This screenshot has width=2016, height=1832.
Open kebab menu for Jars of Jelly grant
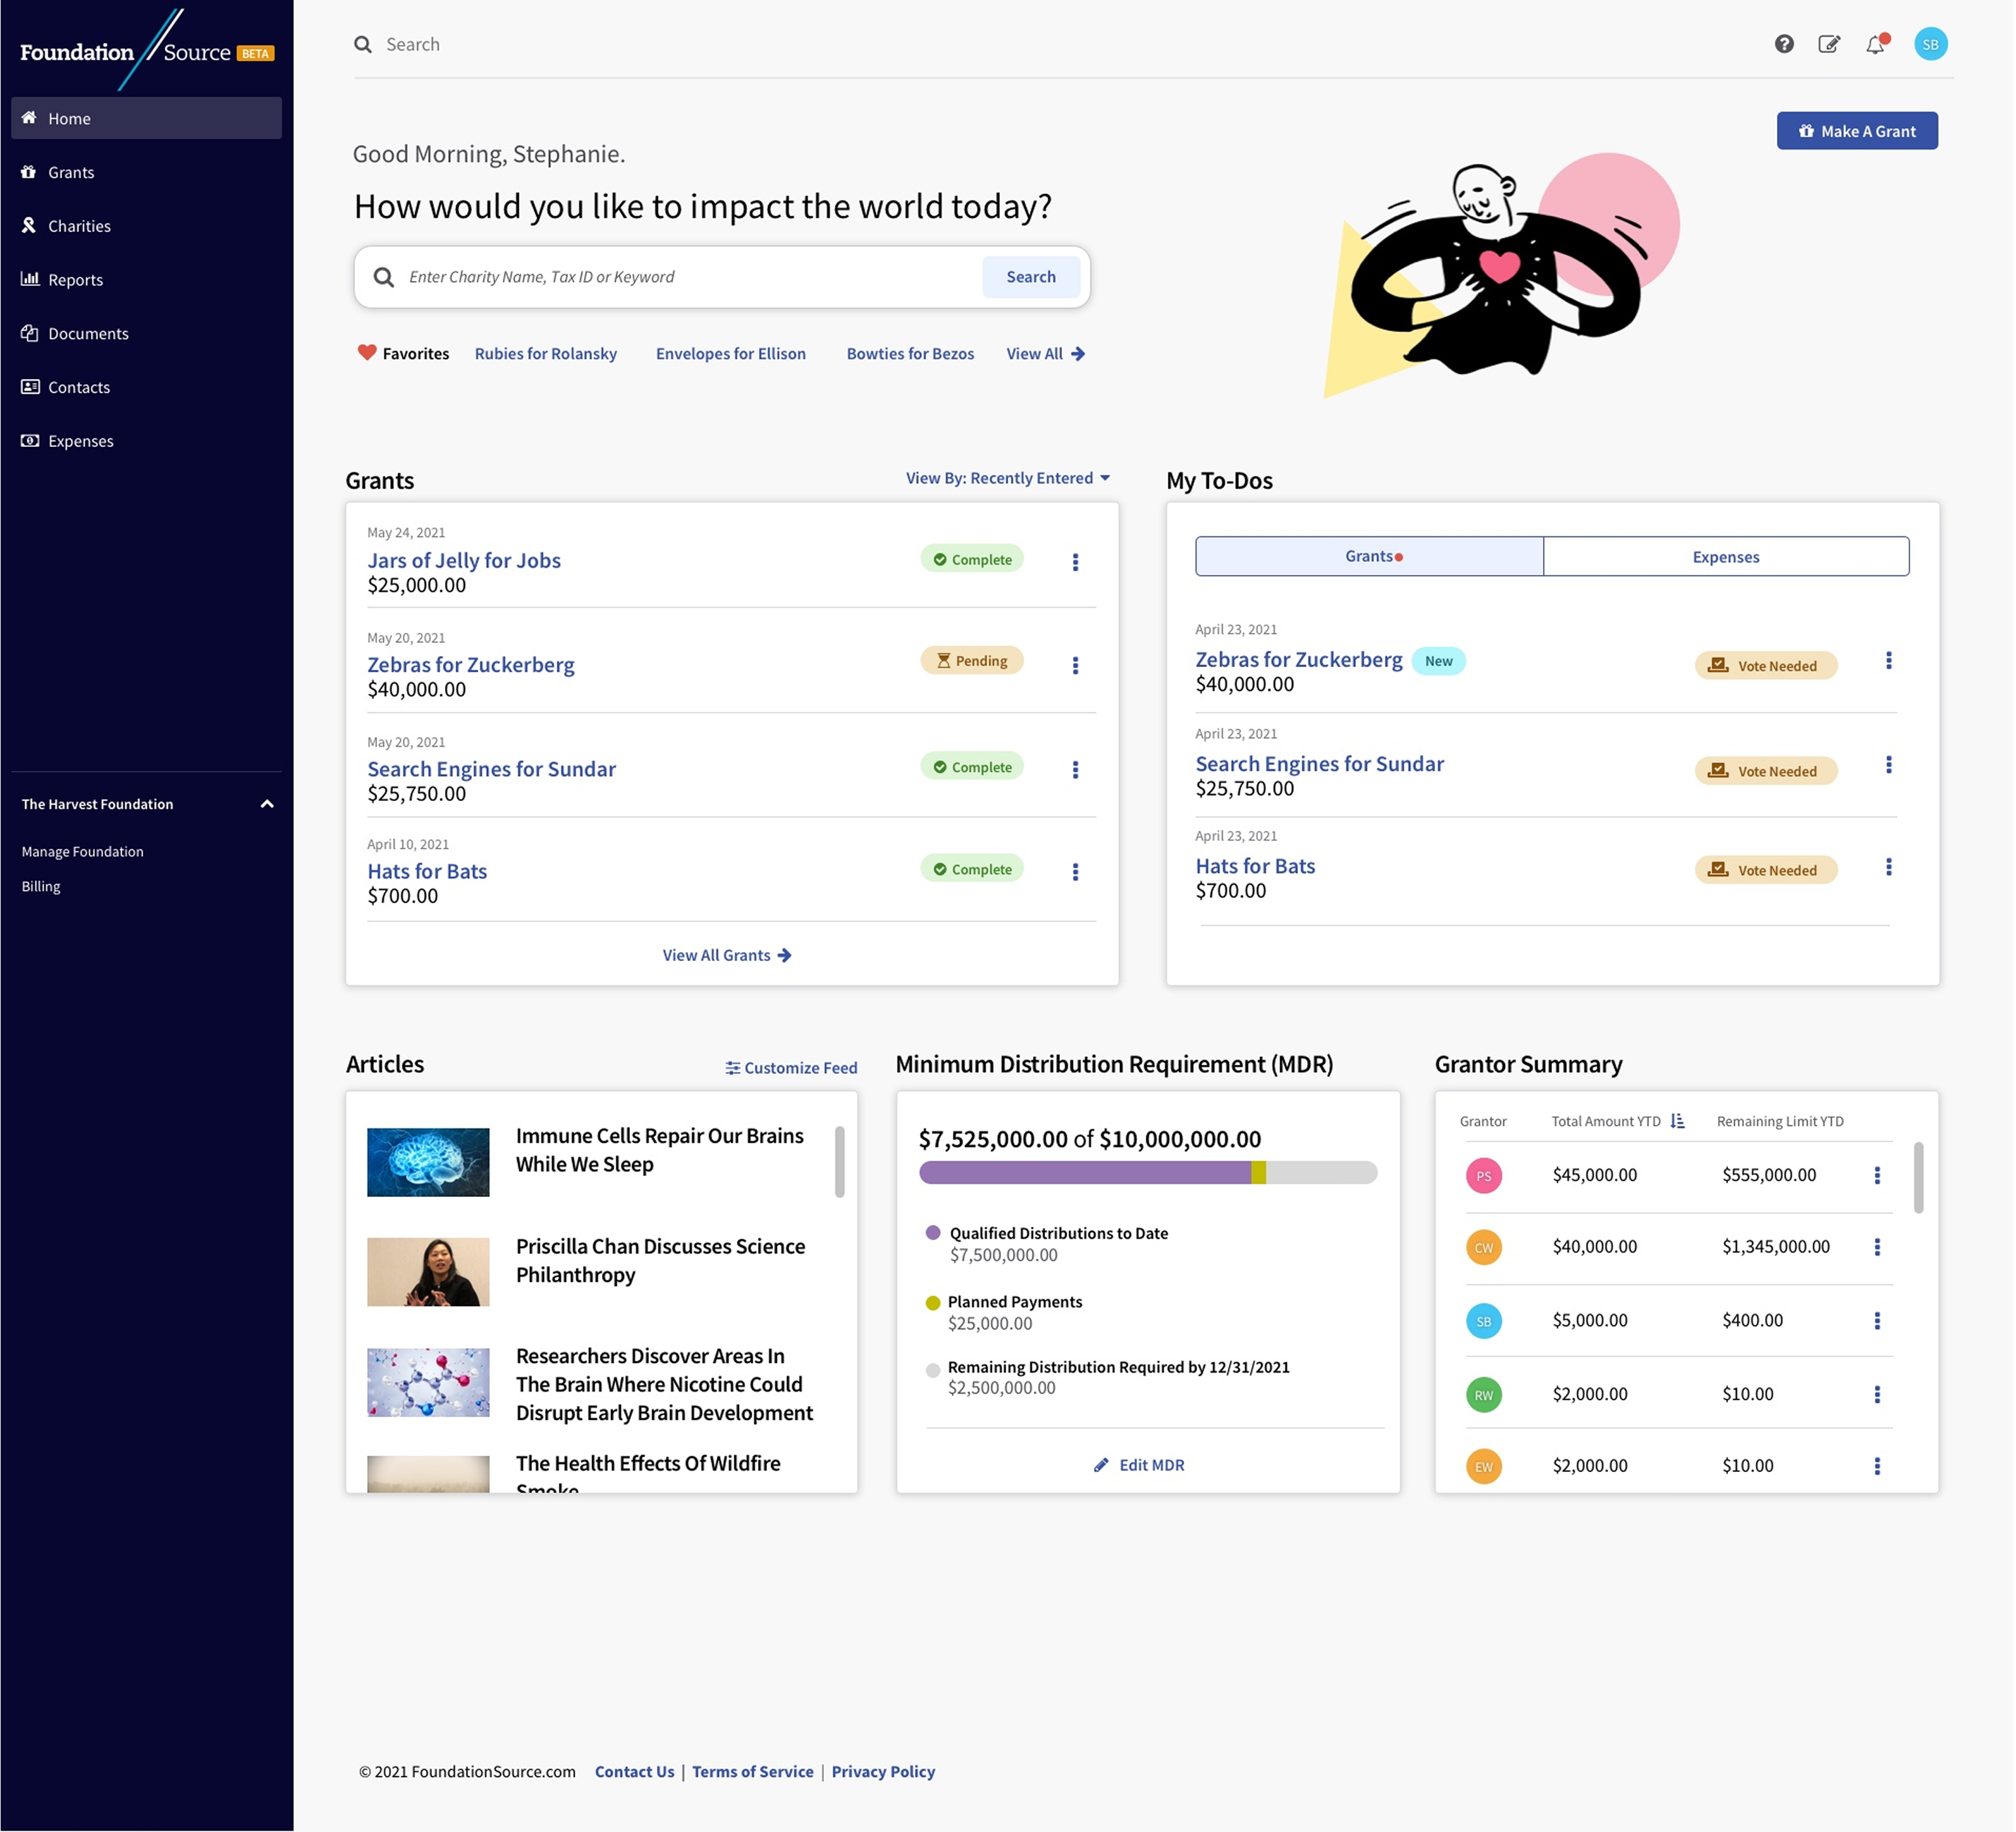tap(1075, 562)
